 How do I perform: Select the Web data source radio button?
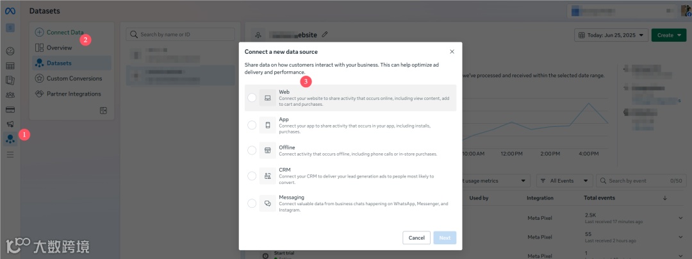pos(252,97)
